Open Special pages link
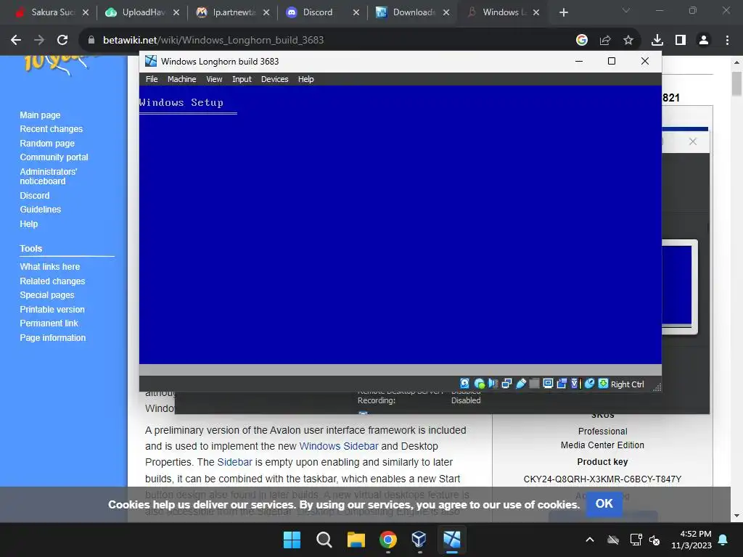Image resolution: width=743 pixels, height=557 pixels. click(47, 295)
